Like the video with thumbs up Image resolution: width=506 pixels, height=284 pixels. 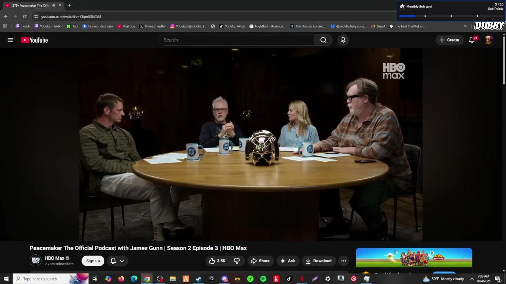[x=217, y=261]
